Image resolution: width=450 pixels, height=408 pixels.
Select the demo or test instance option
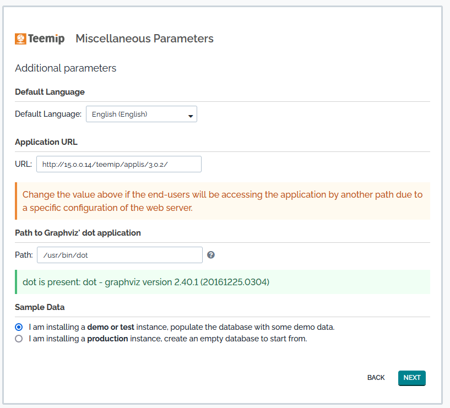coord(19,327)
